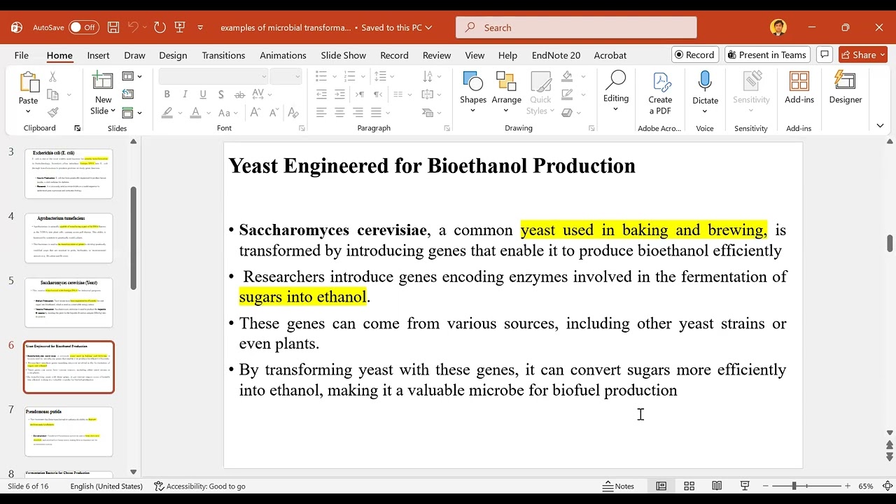The width and height of the screenshot is (896, 504).
Task: Save the presentation with the disk icon
Action: [x=113, y=27]
